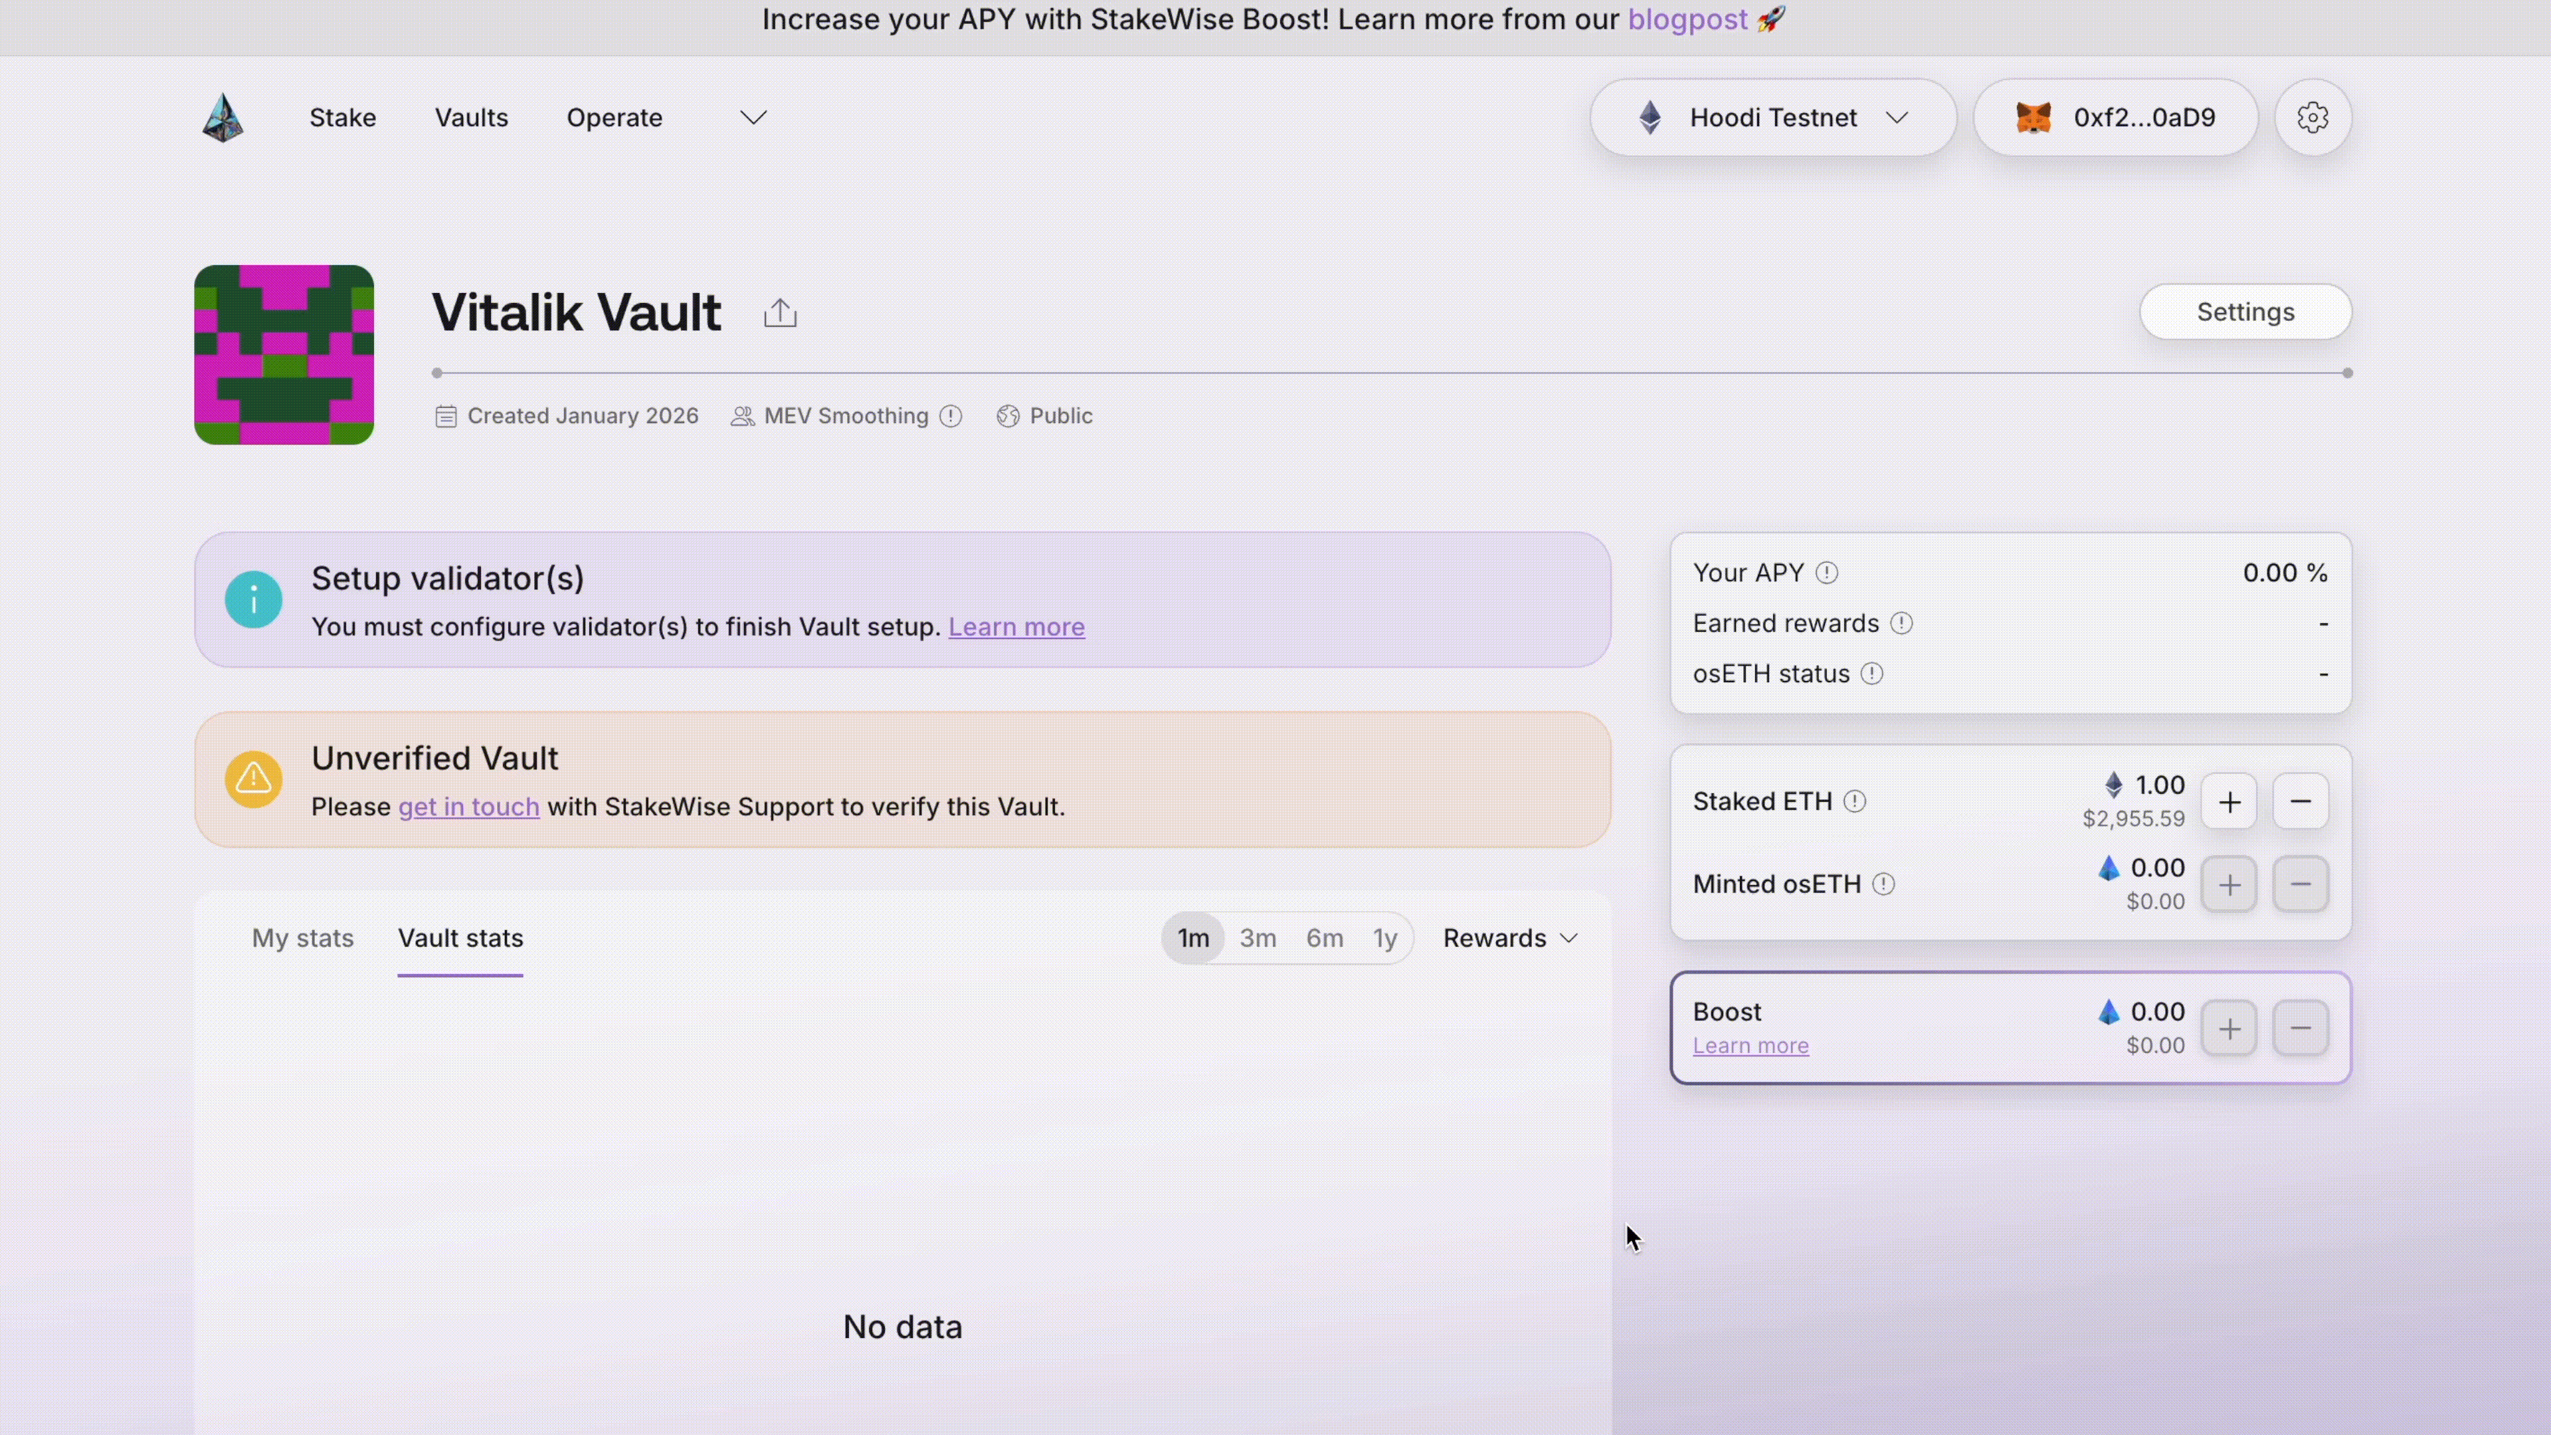
Task: Open the Vaults navigation item
Action: [x=472, y=117]
